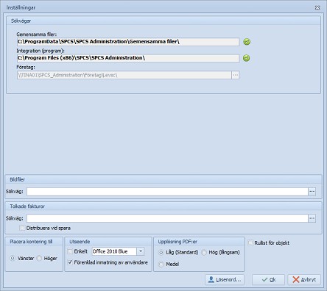Select Låg (Standard) PDF resolution

click(x=161, y=252)
